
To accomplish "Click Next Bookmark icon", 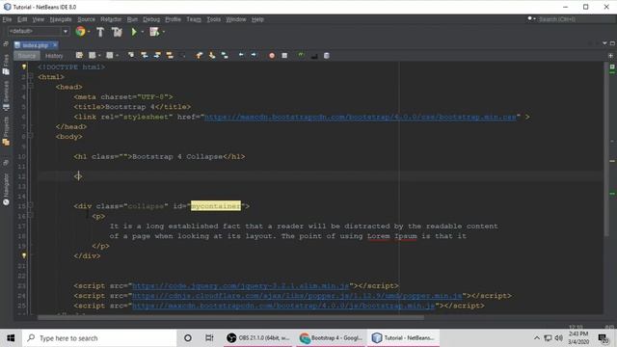I will [212, 56].
